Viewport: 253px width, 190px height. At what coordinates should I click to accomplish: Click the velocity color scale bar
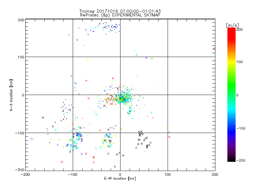[x=231, y=95]
